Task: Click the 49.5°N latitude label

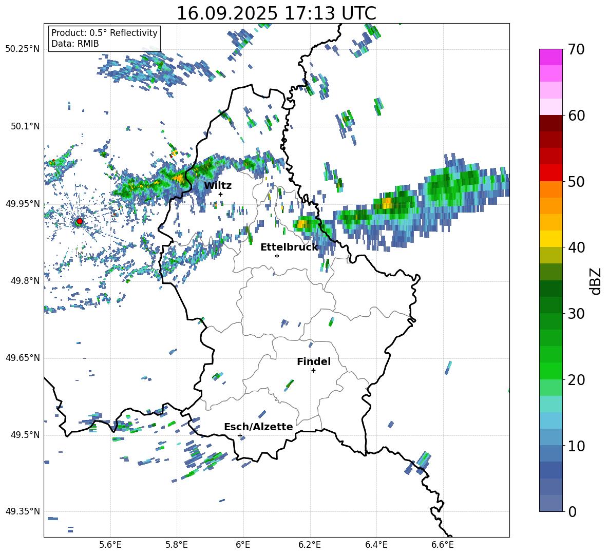Action: (25, 435)
